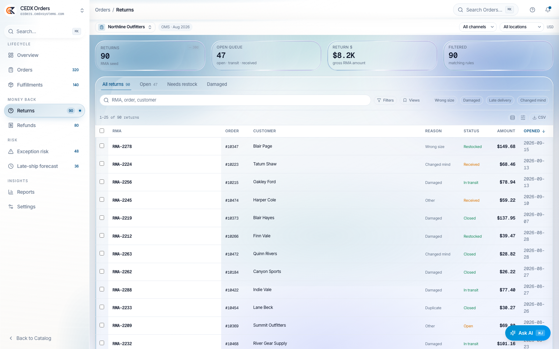Focus the sidebar Search field
Image resolution: width=559 pixels, height=349 pixels.
click(44, 31)
